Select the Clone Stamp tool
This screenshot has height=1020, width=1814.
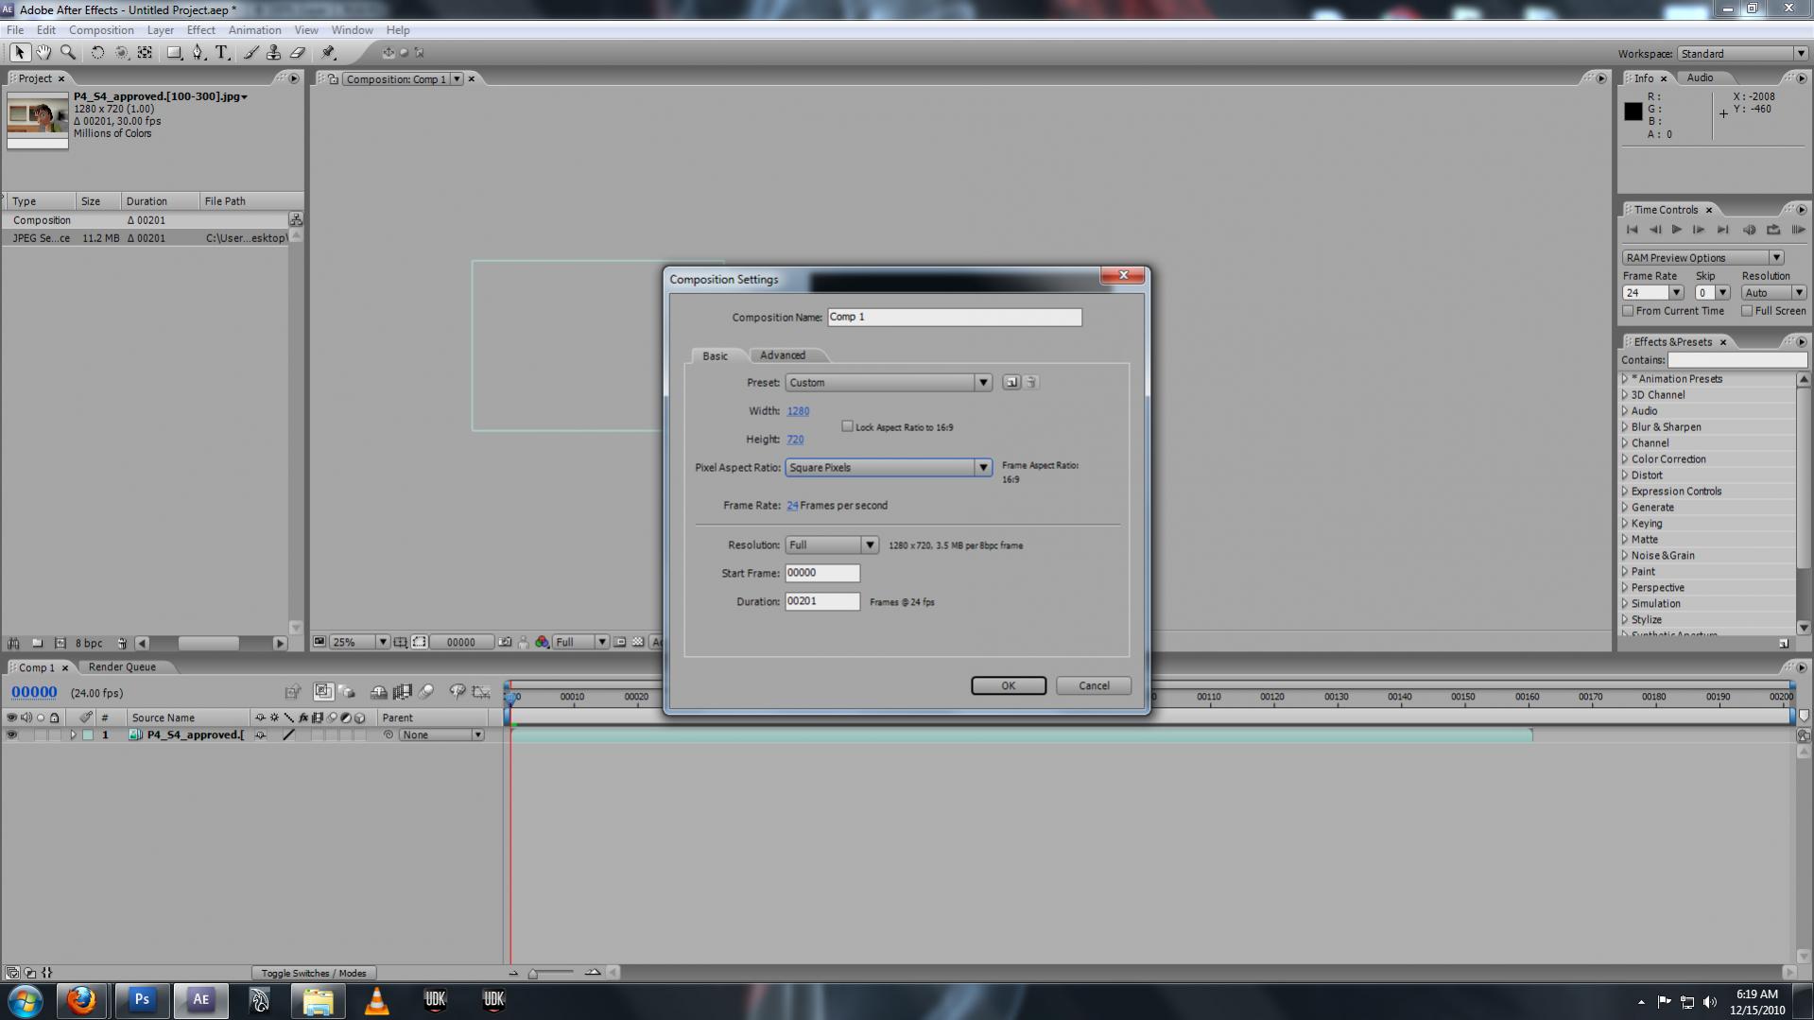273,53
